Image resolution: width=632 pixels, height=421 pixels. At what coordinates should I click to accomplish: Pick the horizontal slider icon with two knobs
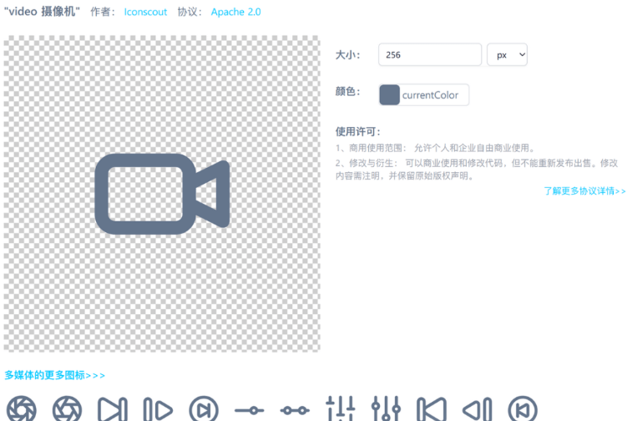point(295,410)
